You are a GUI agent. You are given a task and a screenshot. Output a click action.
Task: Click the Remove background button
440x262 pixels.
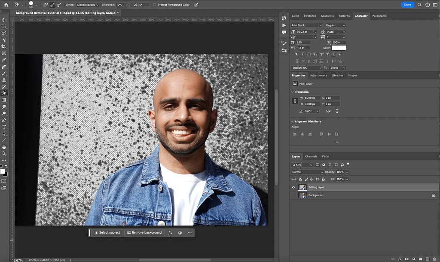point(144,232)
